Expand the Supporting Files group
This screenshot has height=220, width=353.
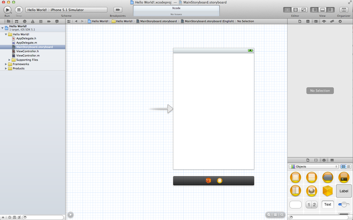[10, 60]
